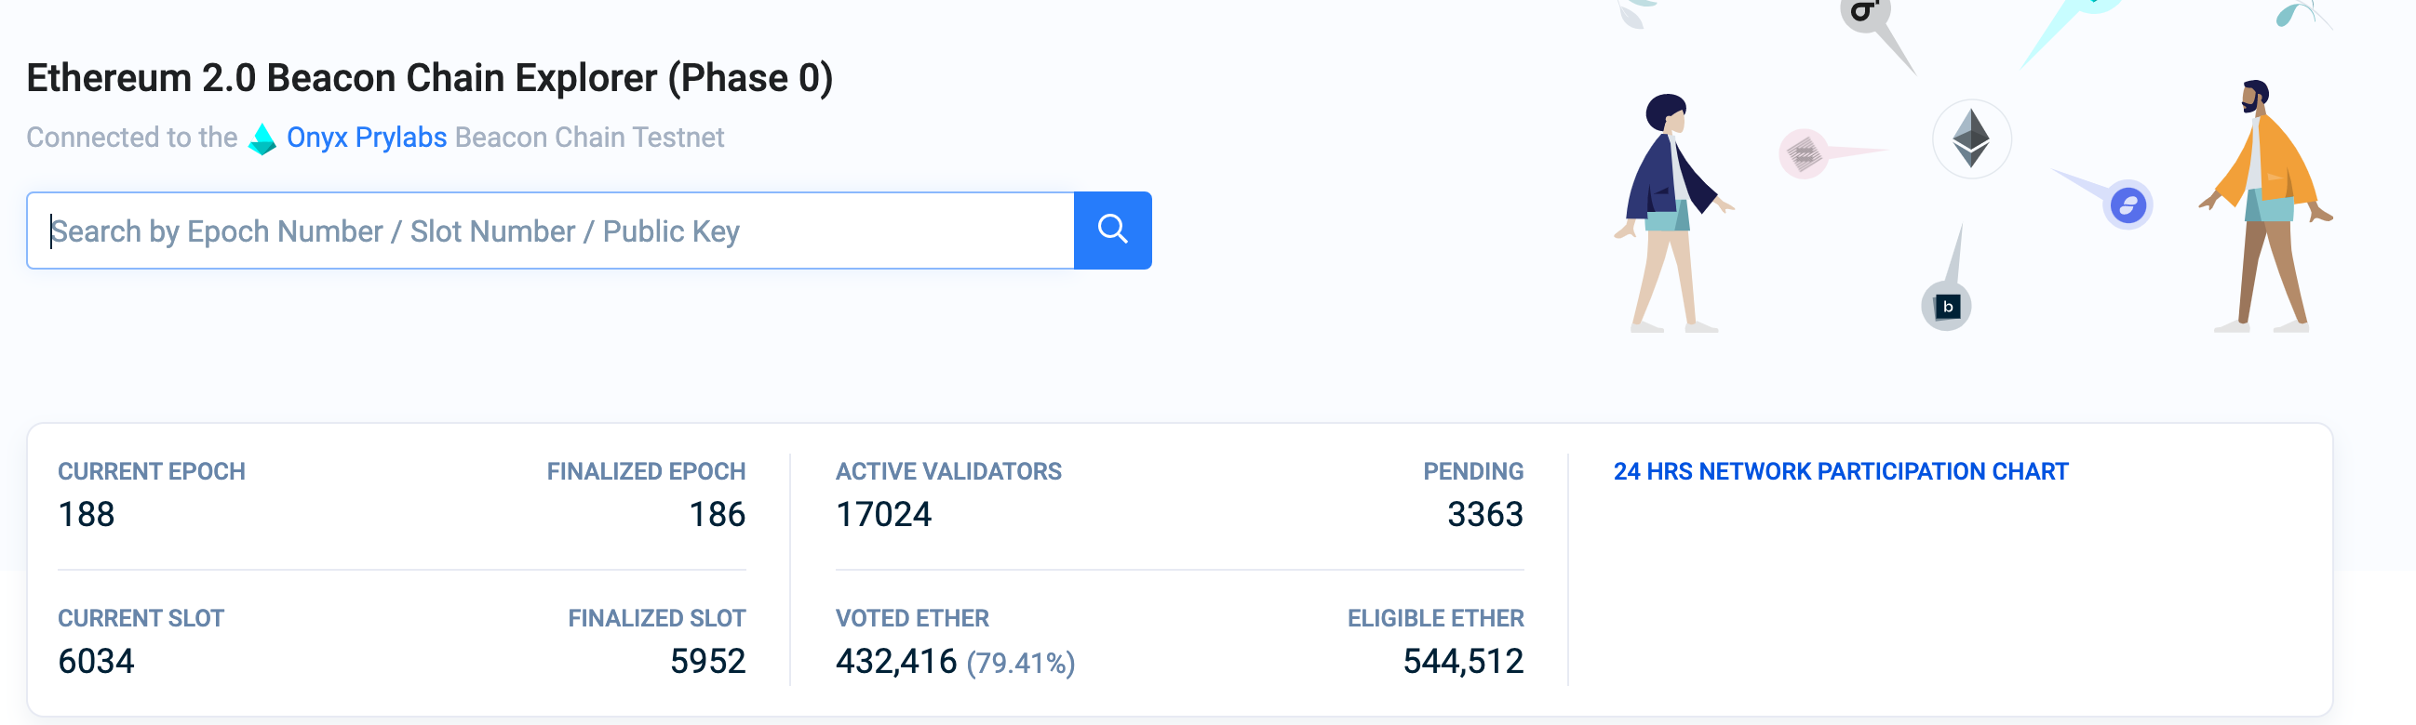This screenshot has width=2416, height=725.
Task: Open the Onyx Prylabs testnet link
Action: [366, 138]
